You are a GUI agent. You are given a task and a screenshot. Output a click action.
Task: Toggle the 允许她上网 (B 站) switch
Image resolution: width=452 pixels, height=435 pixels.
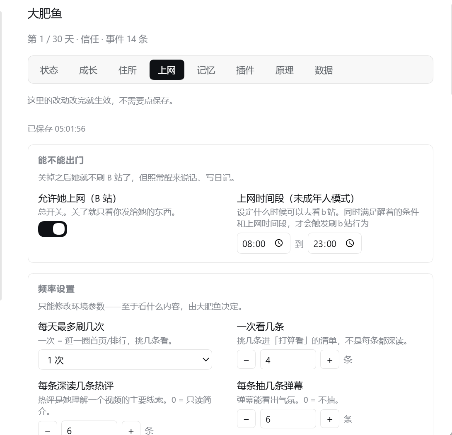click(x=53, y=229)
